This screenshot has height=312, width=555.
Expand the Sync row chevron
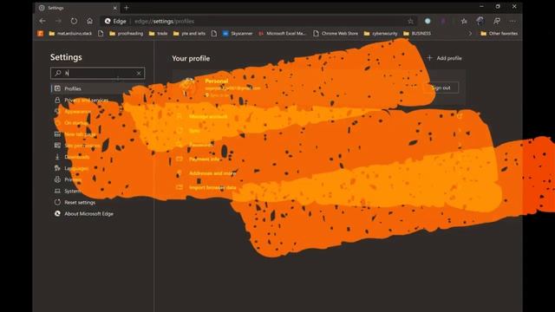coord(460,131)
